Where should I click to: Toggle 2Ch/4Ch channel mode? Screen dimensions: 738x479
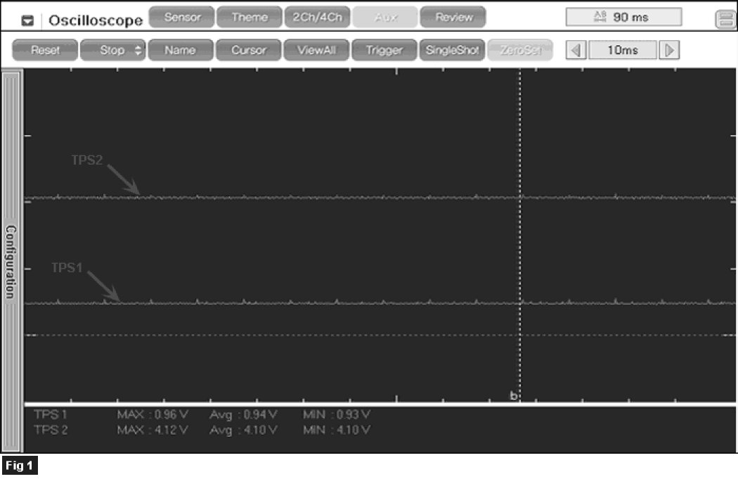317,18
